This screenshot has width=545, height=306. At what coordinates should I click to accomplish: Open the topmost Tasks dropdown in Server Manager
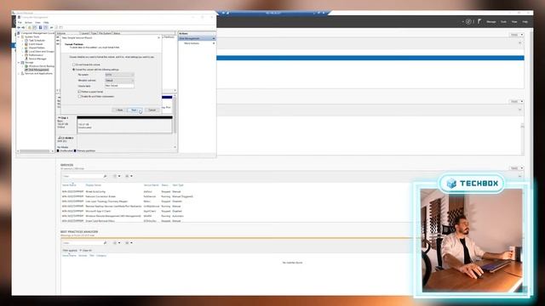click(517, 35)
